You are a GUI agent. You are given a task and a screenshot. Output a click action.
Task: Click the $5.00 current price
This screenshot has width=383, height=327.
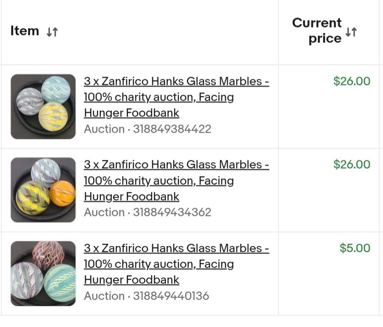click(x=355, y=248)
